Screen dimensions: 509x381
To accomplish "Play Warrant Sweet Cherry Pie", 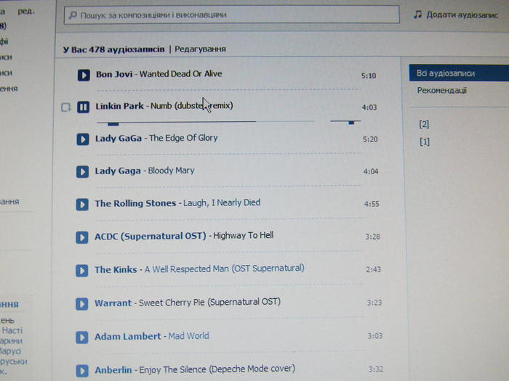I will coord(81,304).
